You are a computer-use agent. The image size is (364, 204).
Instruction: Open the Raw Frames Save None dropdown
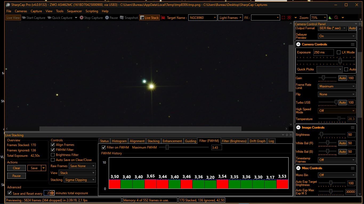pyautogui.click(x=82, y=166)
